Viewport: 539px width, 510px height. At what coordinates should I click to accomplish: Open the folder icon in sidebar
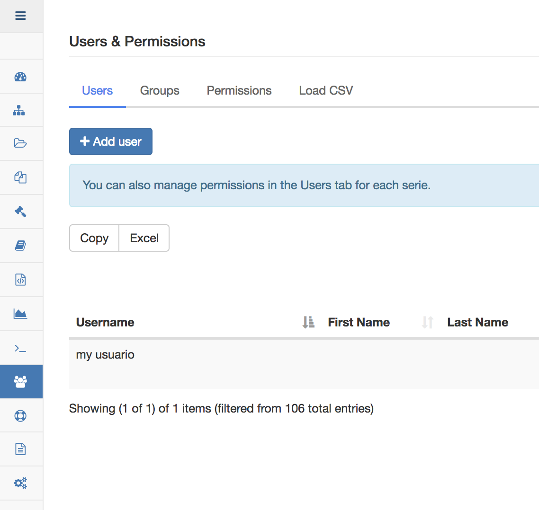pos(20,143)
